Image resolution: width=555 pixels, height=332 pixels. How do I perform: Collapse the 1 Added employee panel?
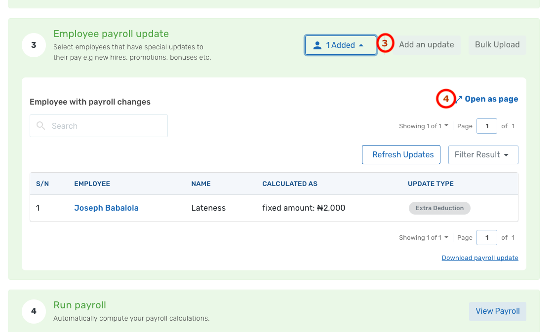tap(340, 44)
